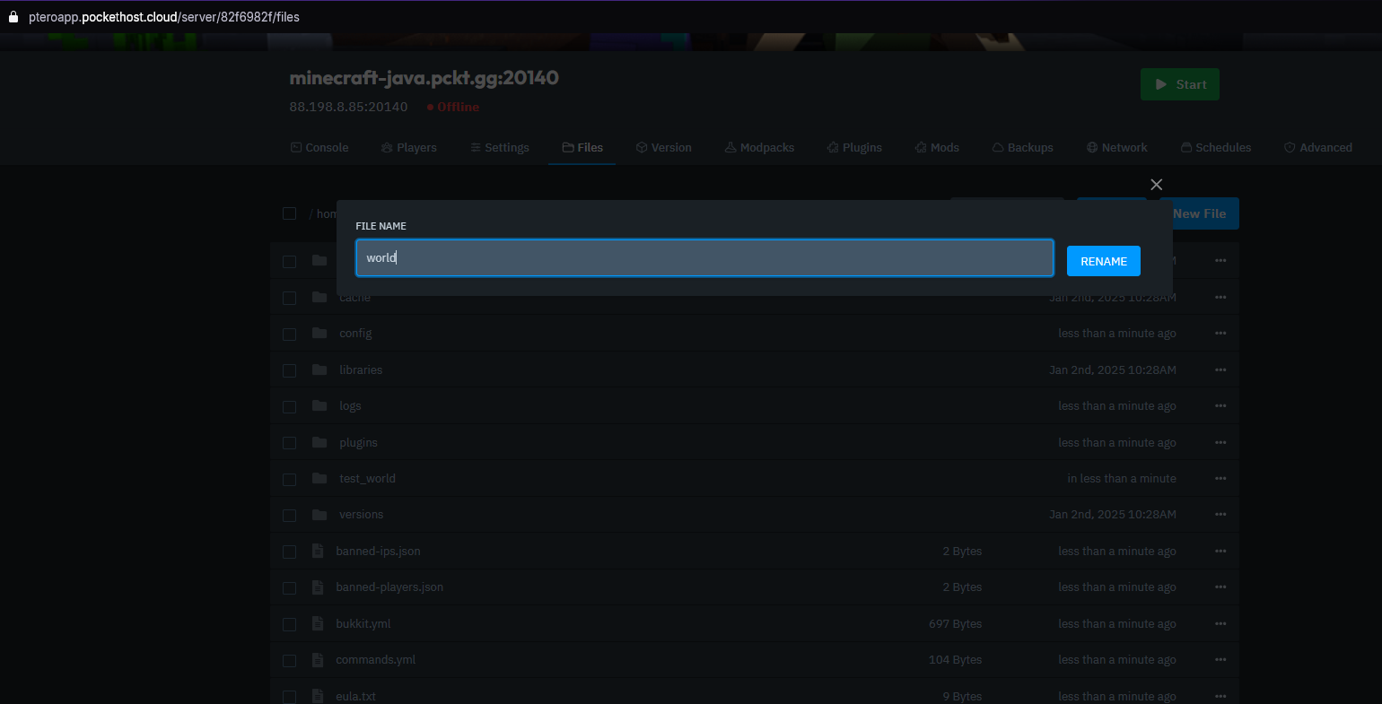This screenshot has height=704, width=1382.
Task: Click the file icon for banned-ips.json
Action: tap(318, 552)
